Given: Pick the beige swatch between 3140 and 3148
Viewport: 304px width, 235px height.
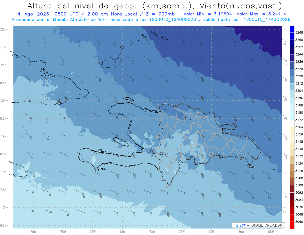Looking at the screenshot, I should [292, 145].
